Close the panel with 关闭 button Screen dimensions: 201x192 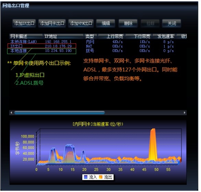tap(172, 23)
